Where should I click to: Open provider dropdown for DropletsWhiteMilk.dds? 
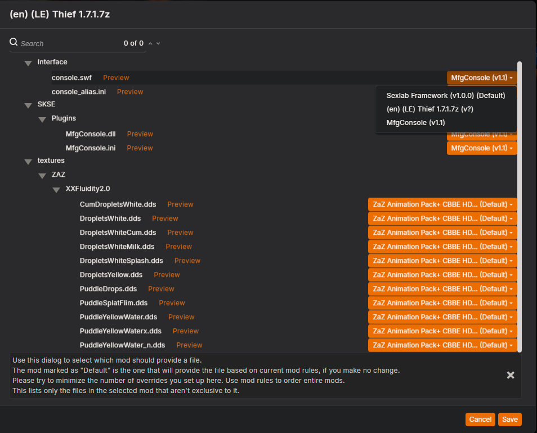[442, 247]
